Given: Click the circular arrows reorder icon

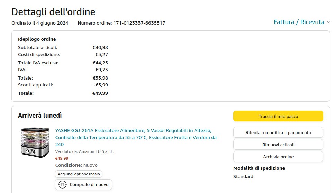Looking at the screenshot, I should [x=62, y=185].
